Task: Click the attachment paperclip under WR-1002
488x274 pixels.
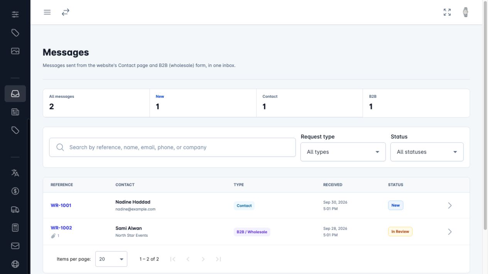Action: coord(53,236)
